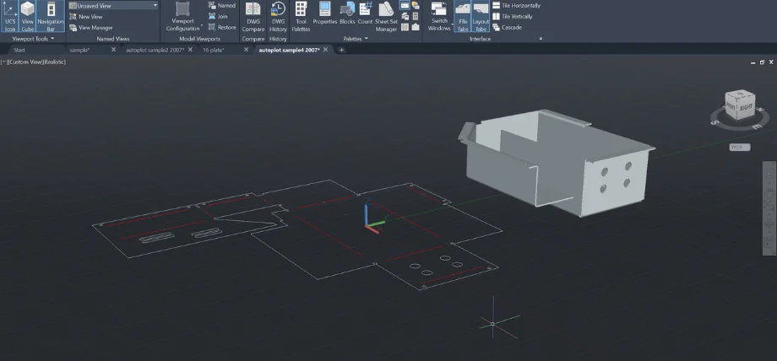Click the Steering Wheel on navigation bar
The height and width of the screenshot is (361, 777).
(x=769, y=174)
